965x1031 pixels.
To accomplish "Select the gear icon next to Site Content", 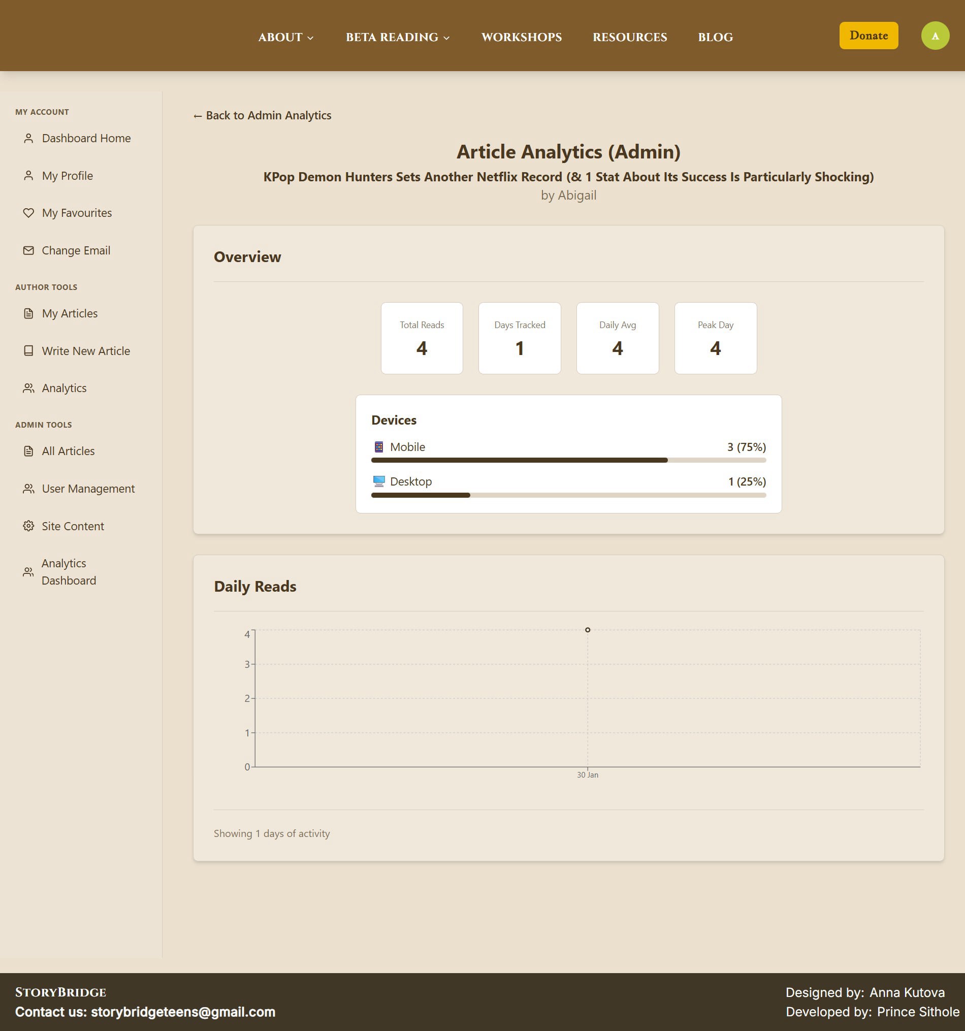I will pyautogui.click(x=28, y=526).
